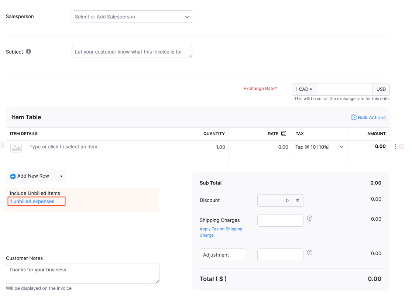Screen dimensions: 412x302
Task: Click the rate calculator icon in header
Action: click(284, 134)
